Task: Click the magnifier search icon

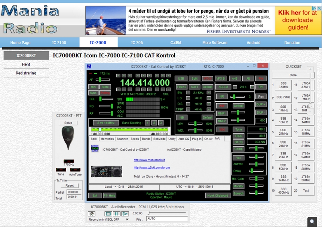Action: coord(312,222)
